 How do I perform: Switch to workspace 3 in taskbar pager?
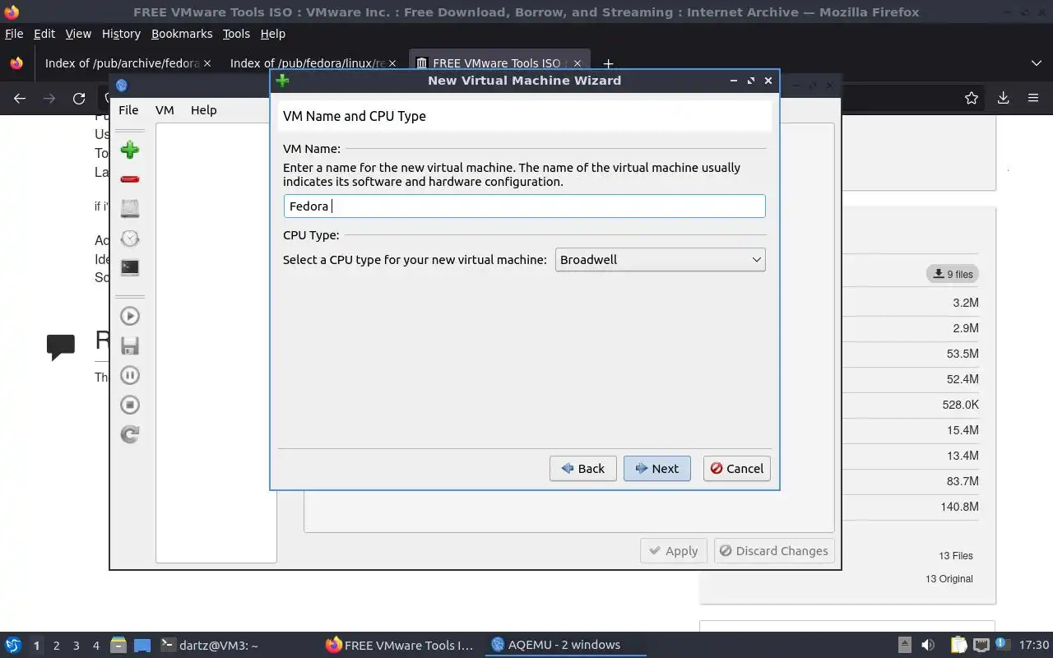76,646
